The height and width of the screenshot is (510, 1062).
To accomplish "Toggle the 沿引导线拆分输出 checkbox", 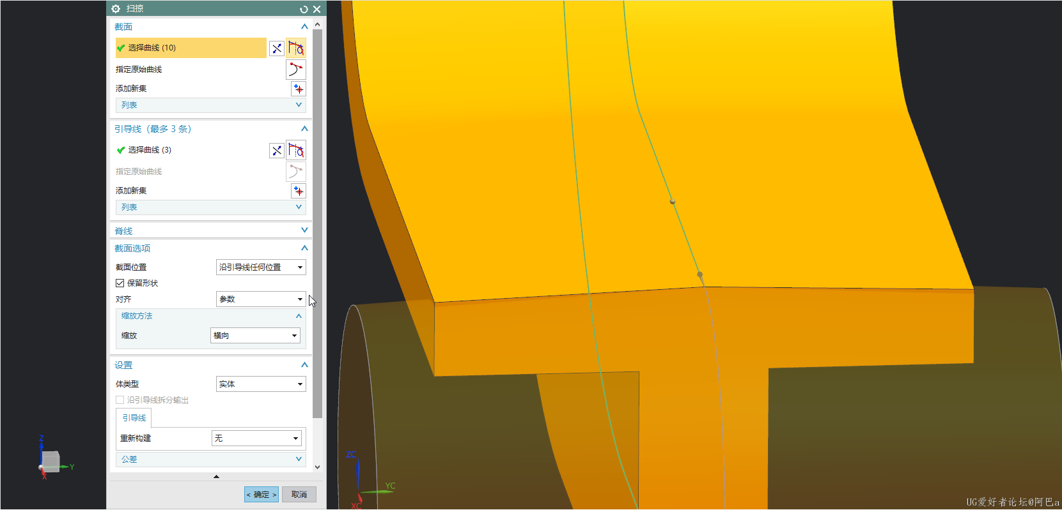I will [120, 400].
